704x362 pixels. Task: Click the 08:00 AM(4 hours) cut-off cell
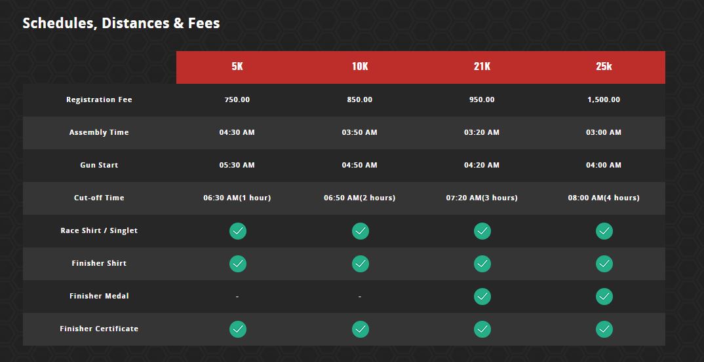(x=604, y=198)
